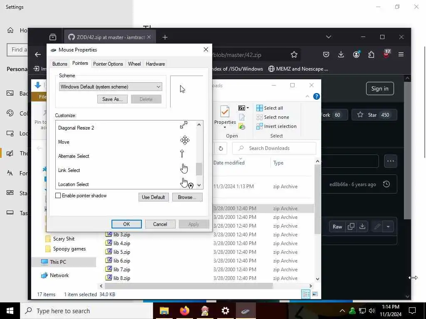
Task: Open lib 5.zip file
Action: click(x=121, y=252)
